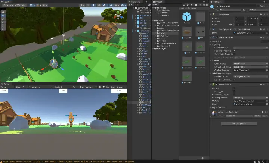Toggle the Scale constrained proportions link icon
This screenshot has width=269, height=163.
[231, 25]
